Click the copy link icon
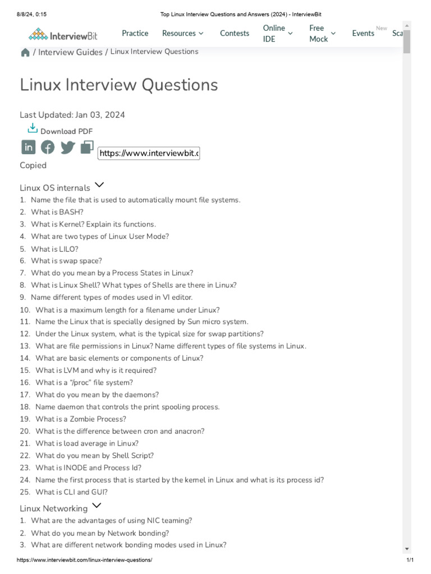 pyautogui.click(x=87, y=147)
